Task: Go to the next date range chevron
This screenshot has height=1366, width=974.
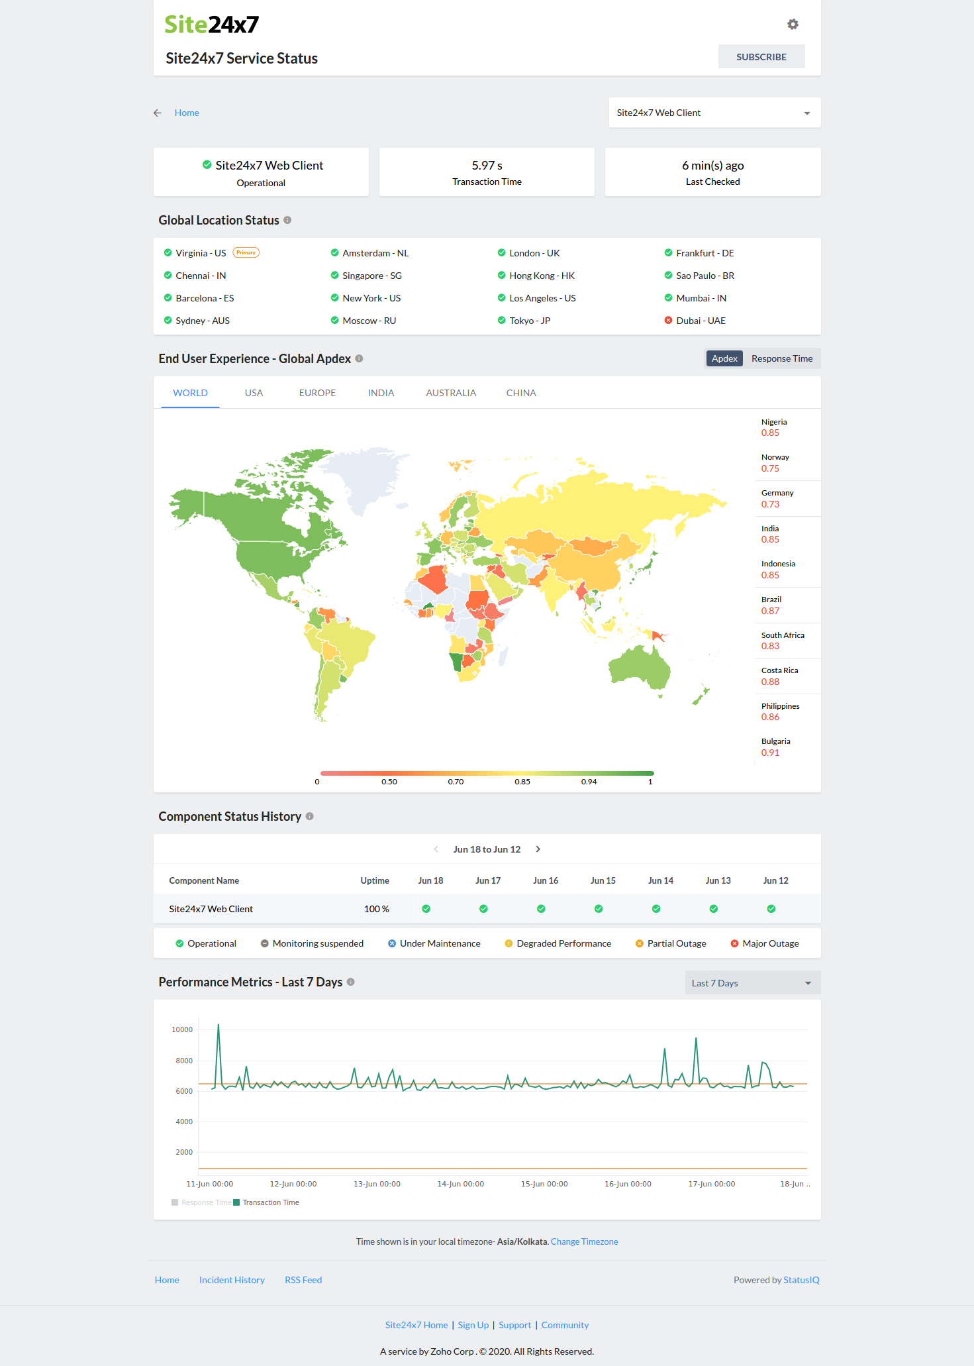Action: click(538, 849)
